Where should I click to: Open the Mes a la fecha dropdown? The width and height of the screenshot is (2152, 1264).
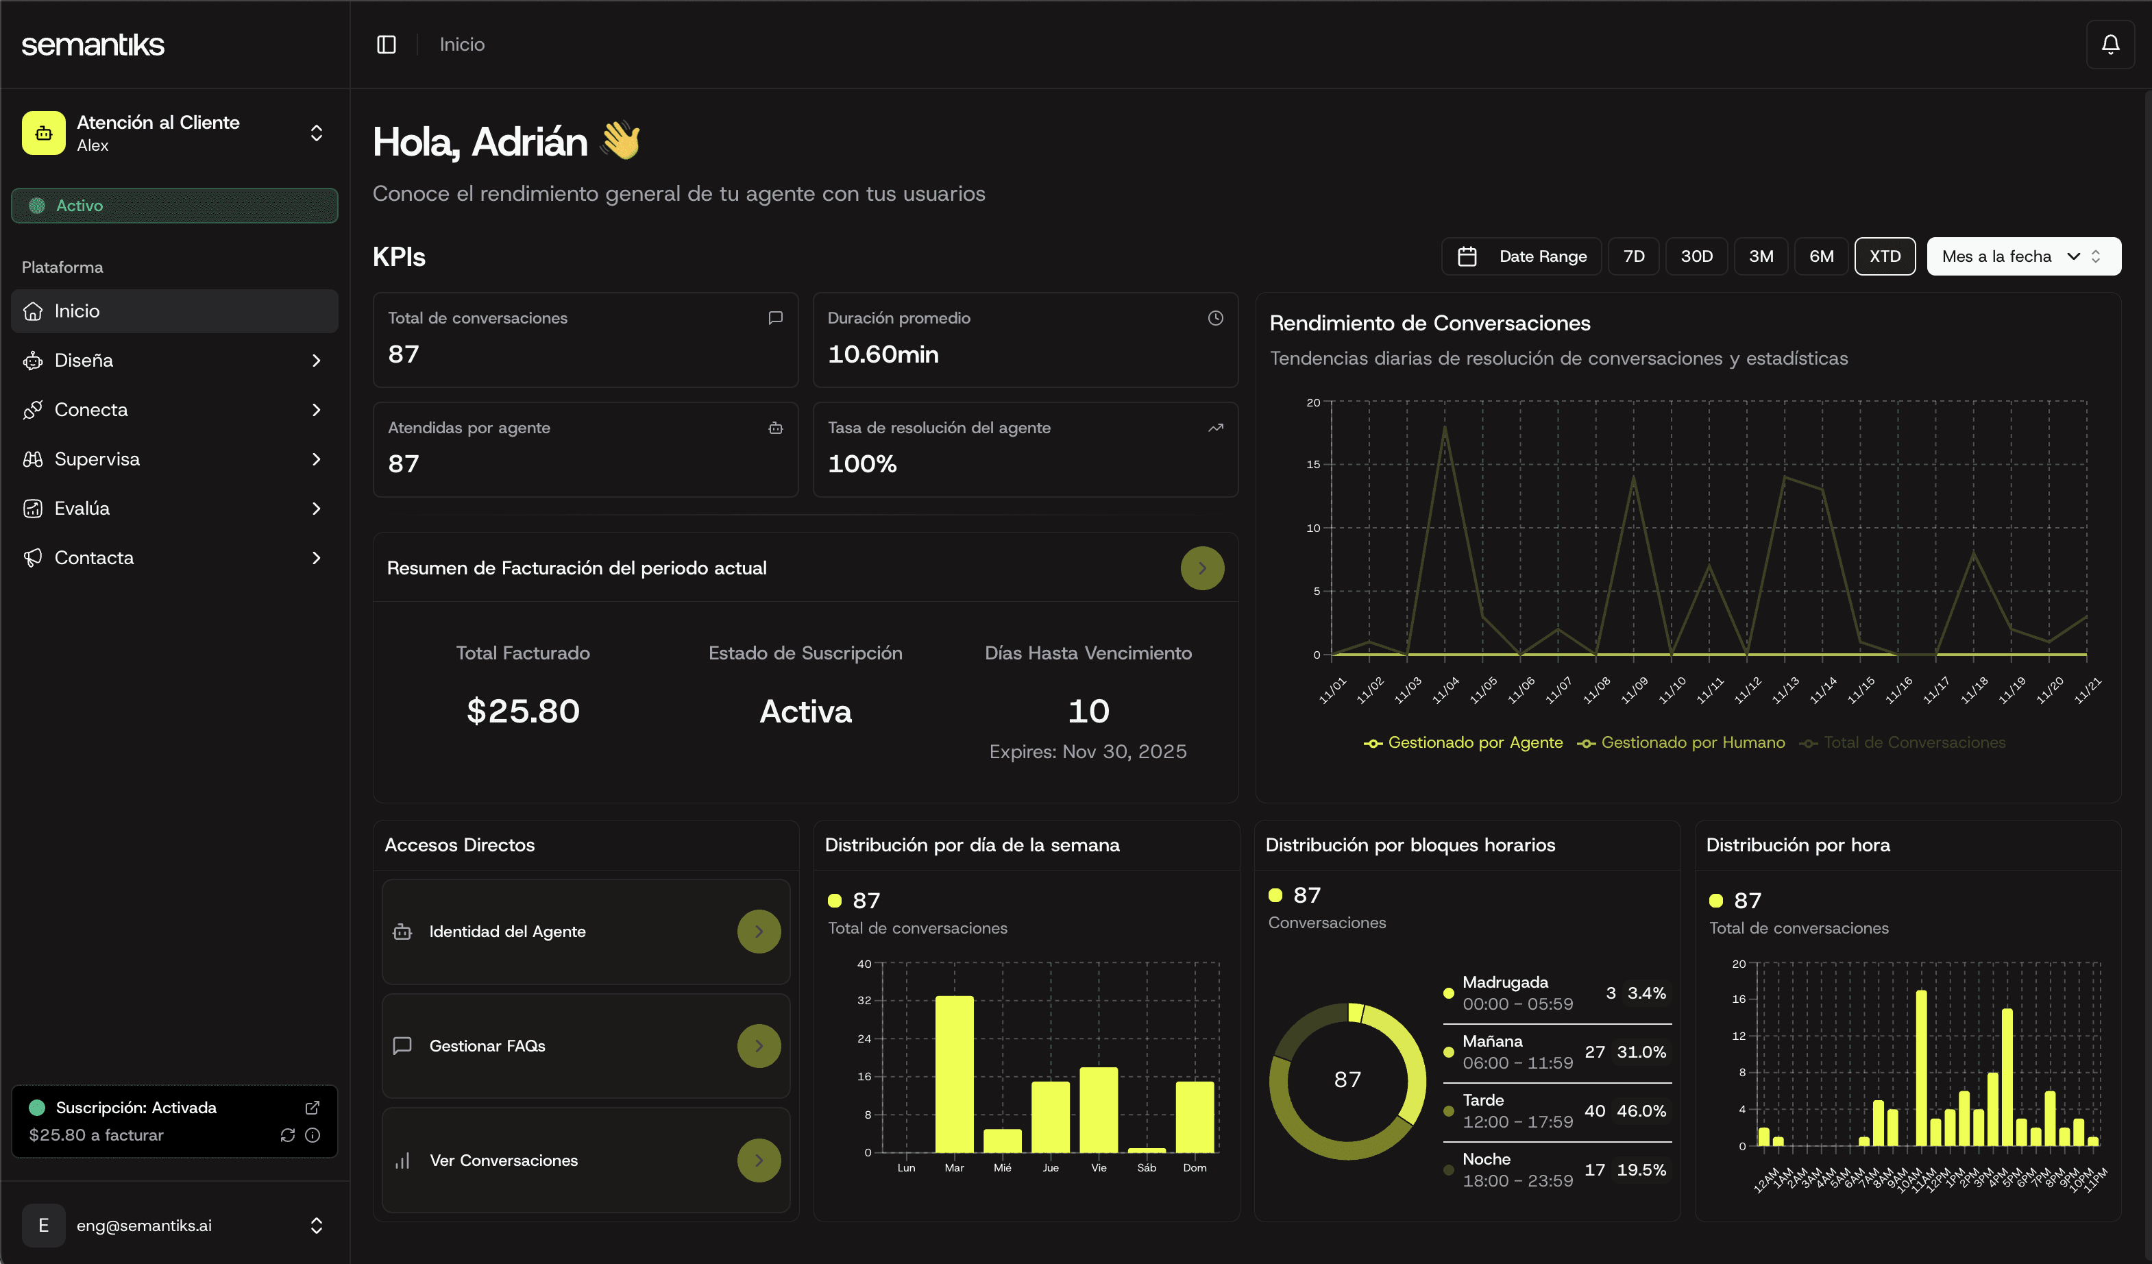point(2023,256)
